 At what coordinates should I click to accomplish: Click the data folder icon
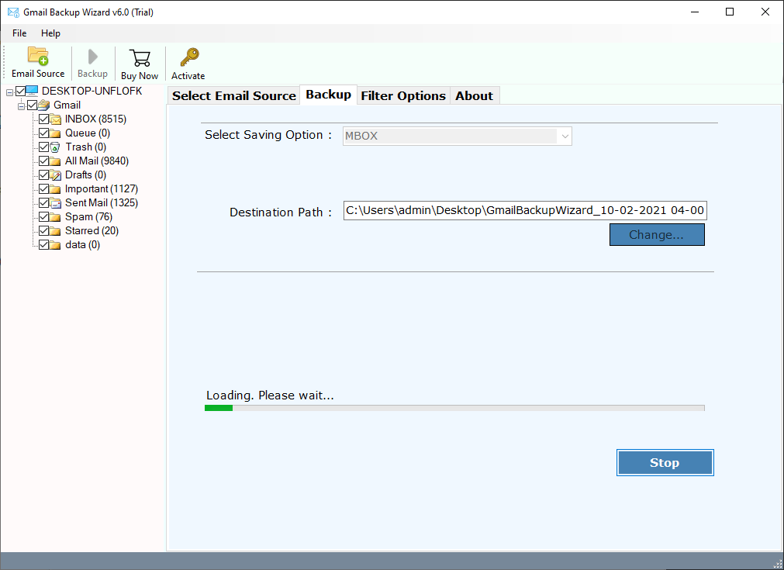tap(56, 245)
